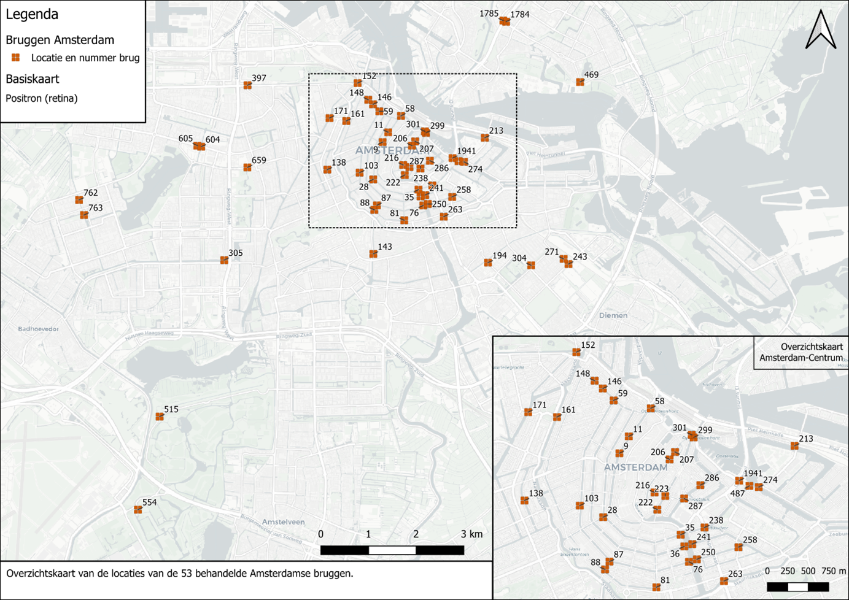Click the 'Bruggen Amsterdam' legend heading
Image resolution: width=849 pixels, height=600 pixels.
tap(60, 40)
